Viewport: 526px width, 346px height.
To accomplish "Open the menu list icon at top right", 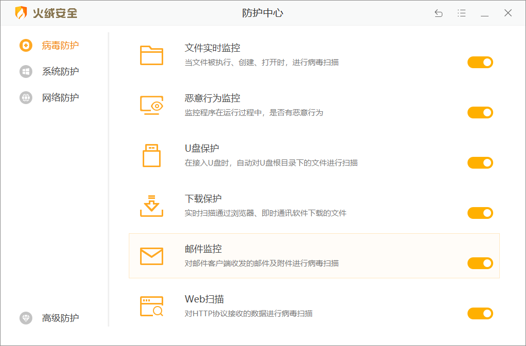I will [x=461, y=13].
